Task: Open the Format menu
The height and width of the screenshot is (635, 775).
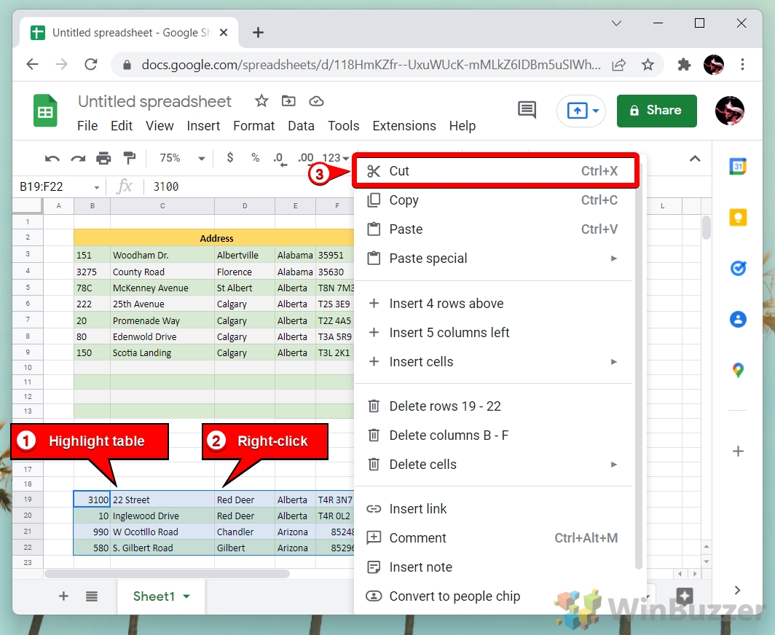Action: coord(253,126)
